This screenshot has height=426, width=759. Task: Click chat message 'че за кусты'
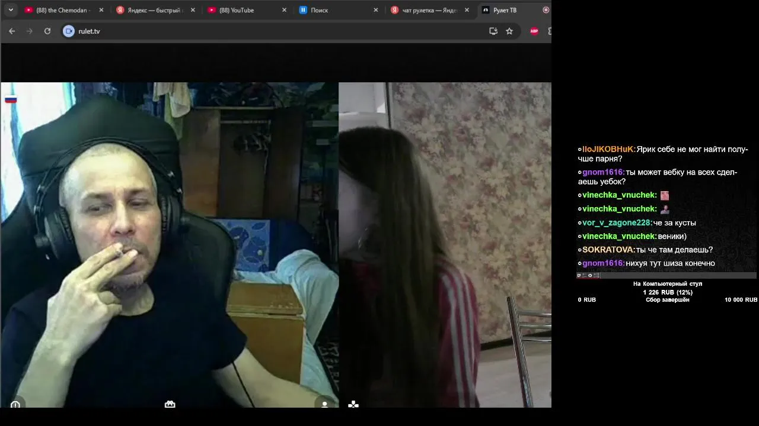(x=675, y=223)
